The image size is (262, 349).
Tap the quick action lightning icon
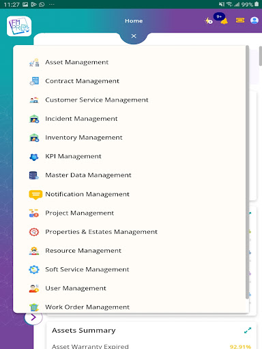pyautogui.click(x=208, y=21)
